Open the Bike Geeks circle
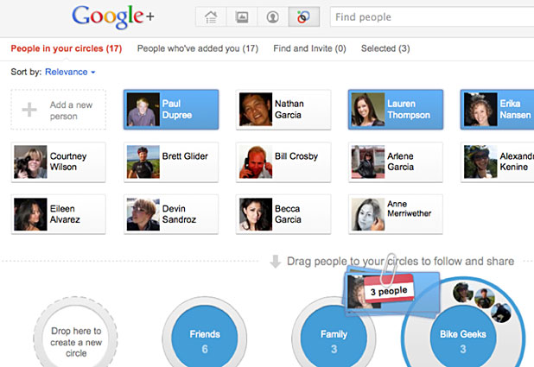534x367 pixels. [463, 337]
